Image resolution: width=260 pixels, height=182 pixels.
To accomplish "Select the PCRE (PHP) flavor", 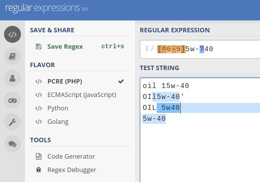I will click(x=79, y=82).
